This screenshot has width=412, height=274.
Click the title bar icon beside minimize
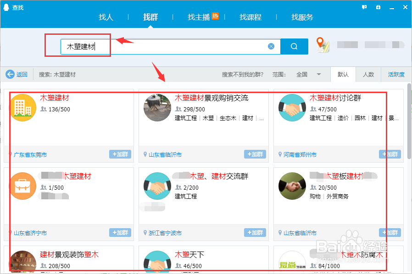click(x=378, y=7)
